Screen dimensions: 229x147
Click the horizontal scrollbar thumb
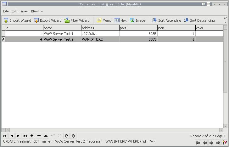[8, 130]
